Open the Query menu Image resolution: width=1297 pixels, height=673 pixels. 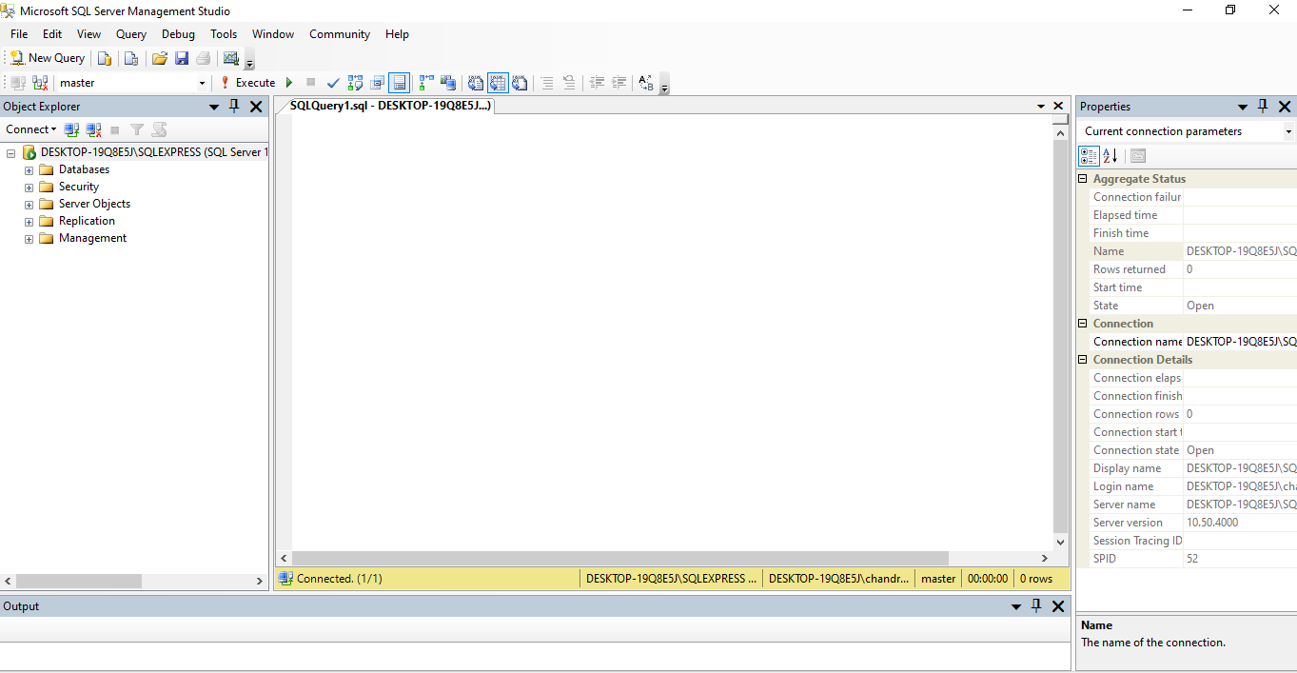(x=130, y=33)
